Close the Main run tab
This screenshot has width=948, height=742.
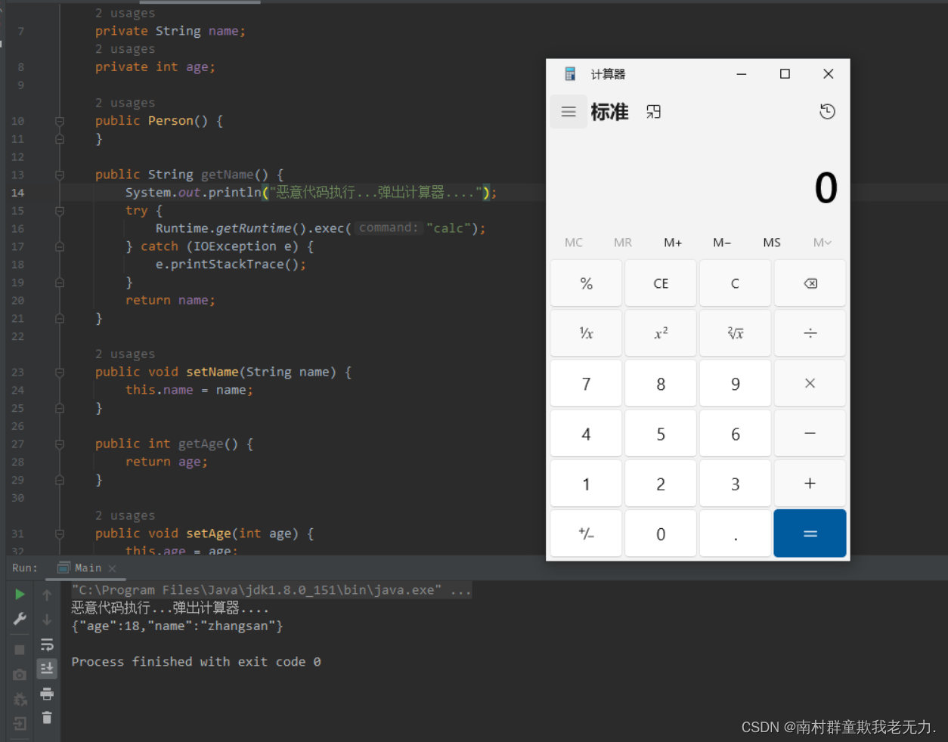(113, 568)
